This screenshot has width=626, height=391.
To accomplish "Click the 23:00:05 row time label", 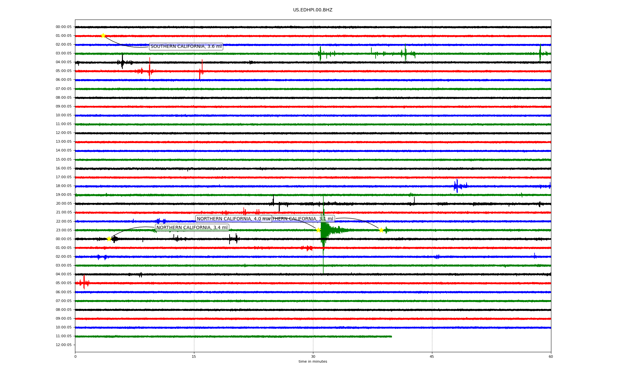I will point(64,230).
